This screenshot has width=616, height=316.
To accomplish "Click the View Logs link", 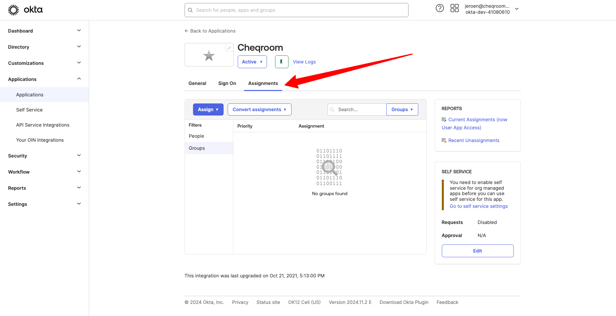I will pyautogui.click(x=304, y=62).
